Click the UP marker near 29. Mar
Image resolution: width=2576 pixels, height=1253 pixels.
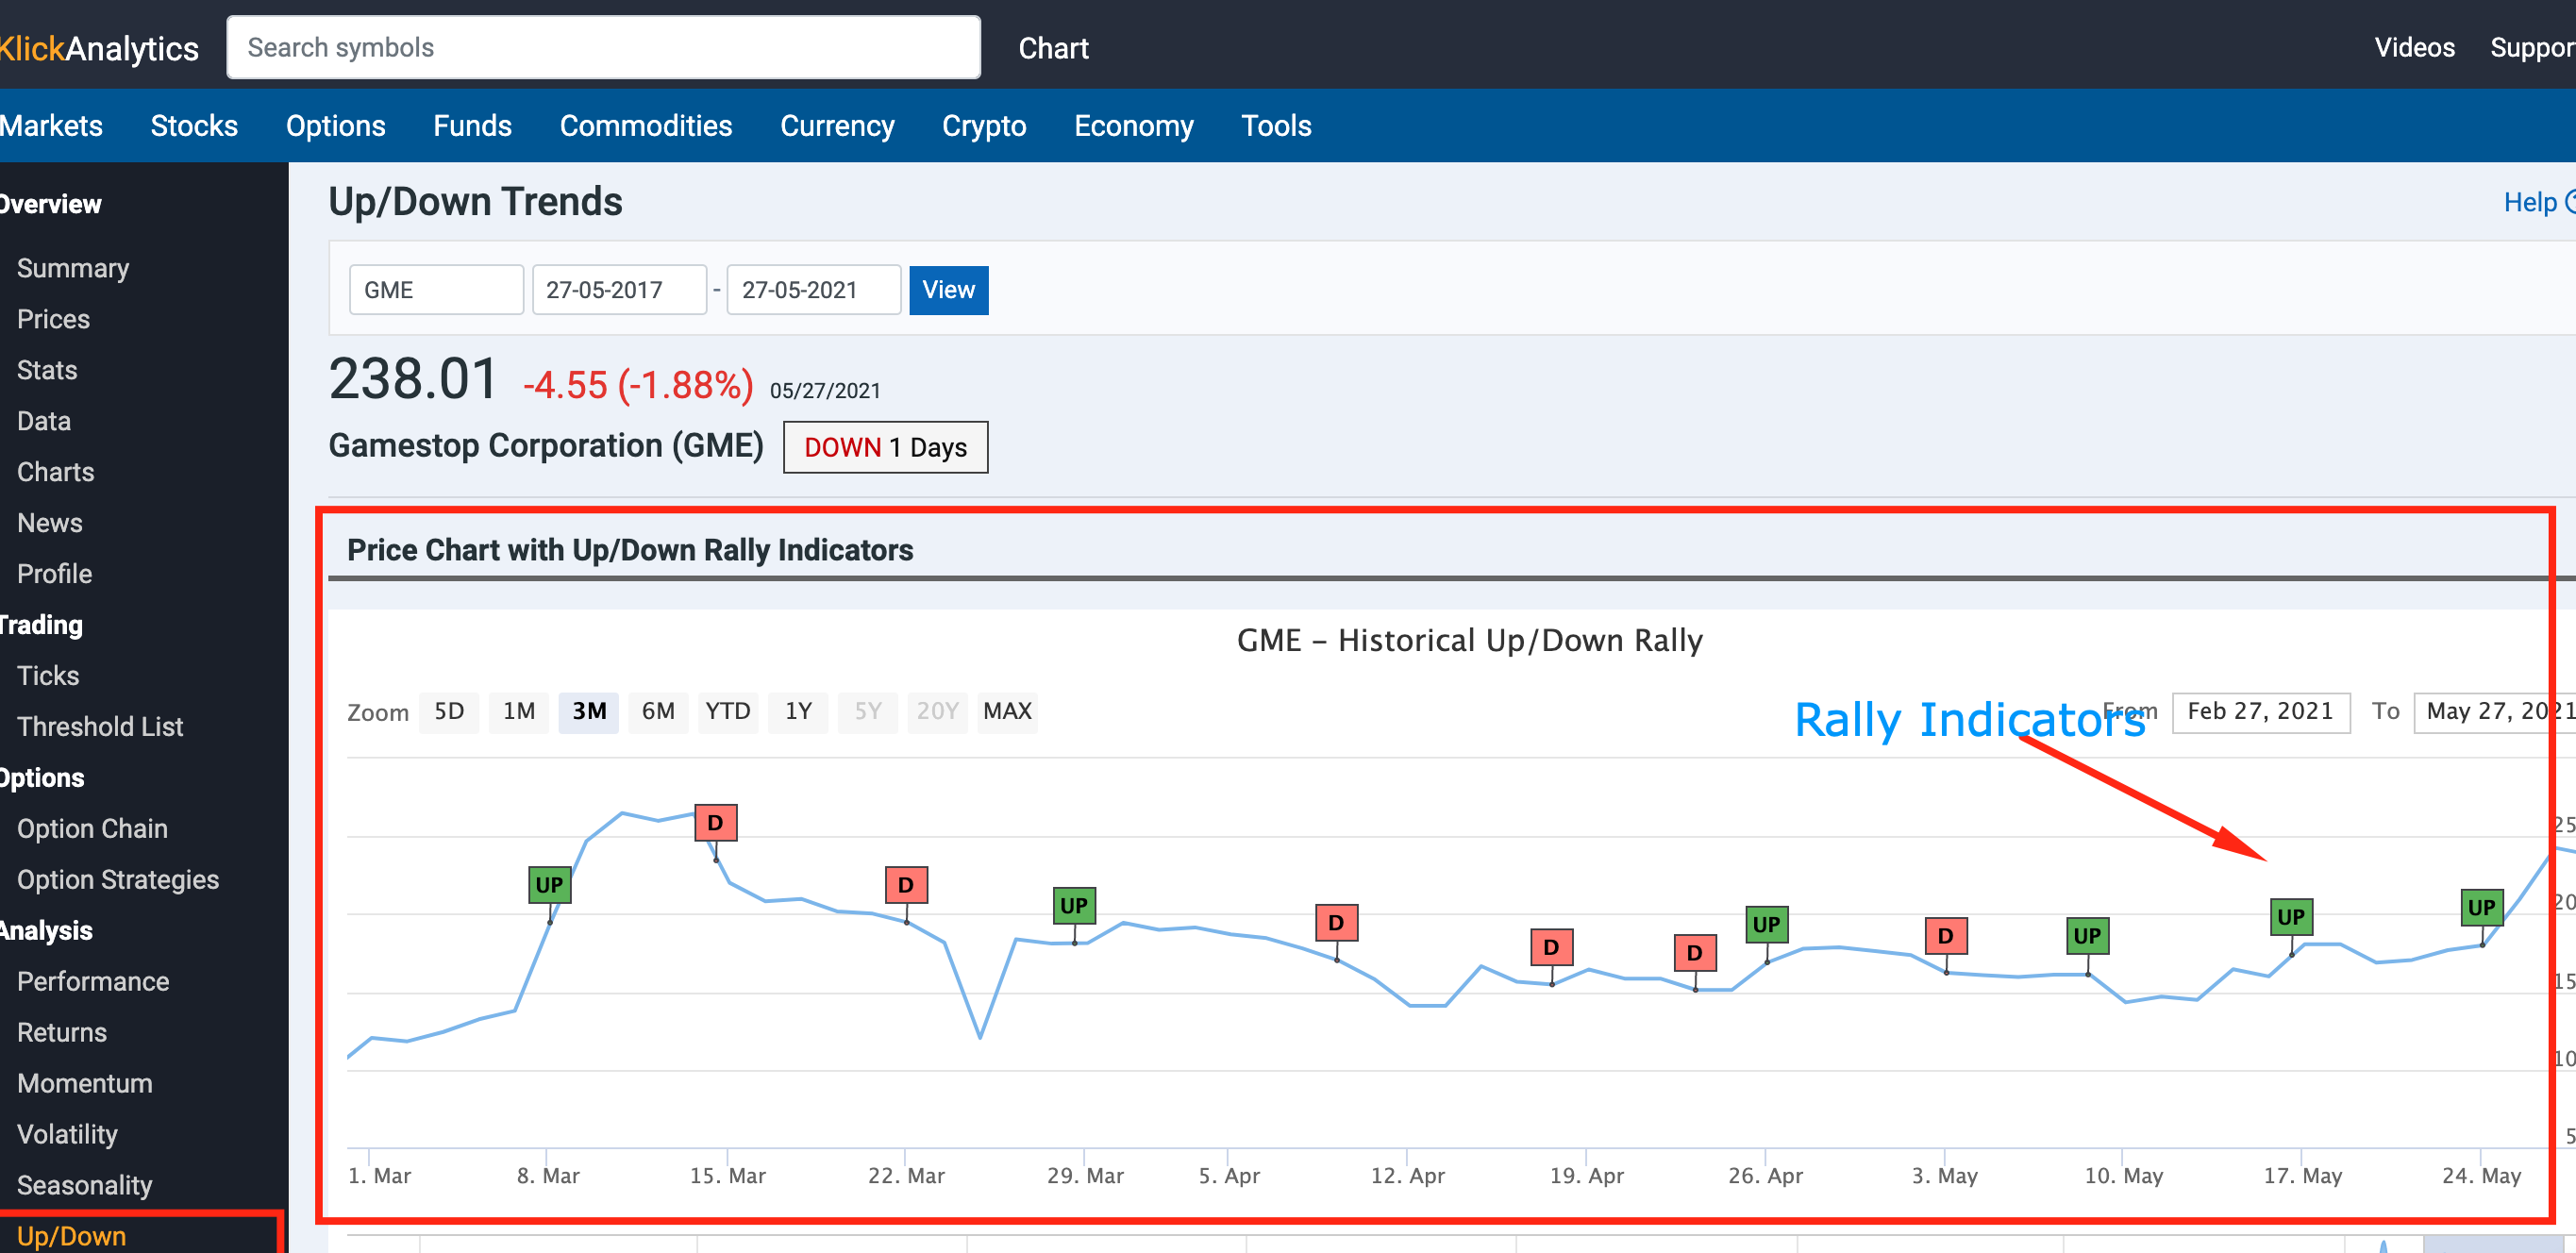[x=1074, y=906]
